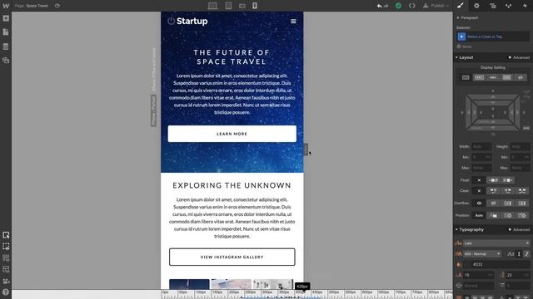Switch to tablet viewport
The image size is (533, 299).
(228, 6)
